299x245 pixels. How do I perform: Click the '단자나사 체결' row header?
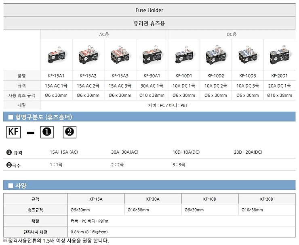36,232
